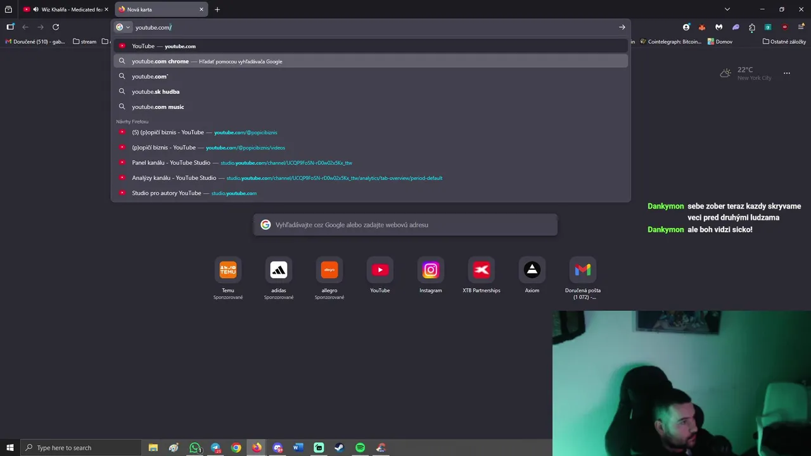
Task: Pick the youtube.com music suggestion
Action: [371, 107]
